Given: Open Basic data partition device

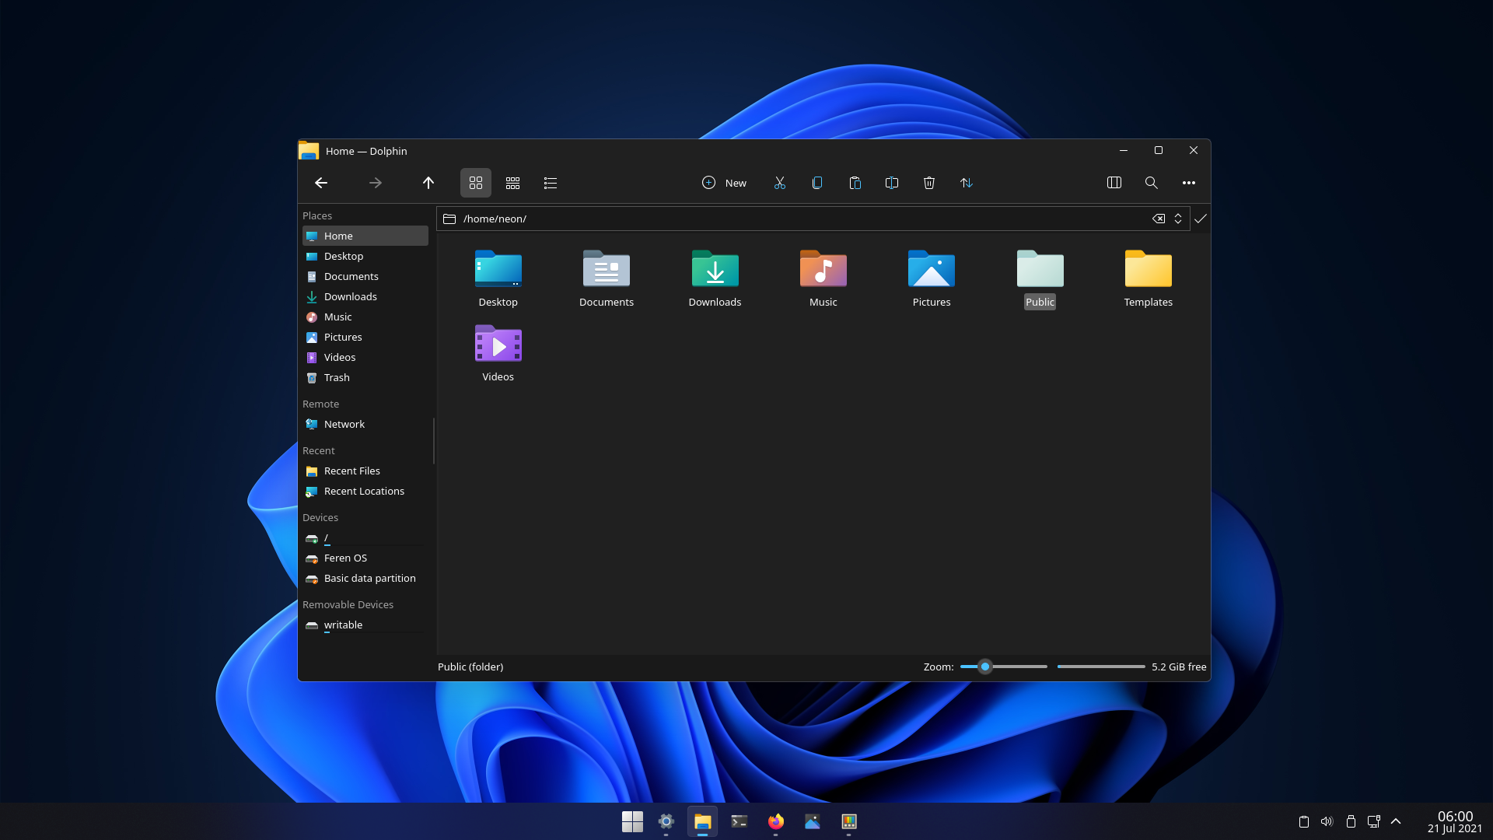Looking at the screenshot, I should point(365,578).
